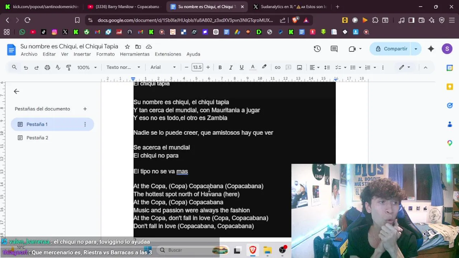
Task: Open the Google account avatar
Action: [447, 49]
